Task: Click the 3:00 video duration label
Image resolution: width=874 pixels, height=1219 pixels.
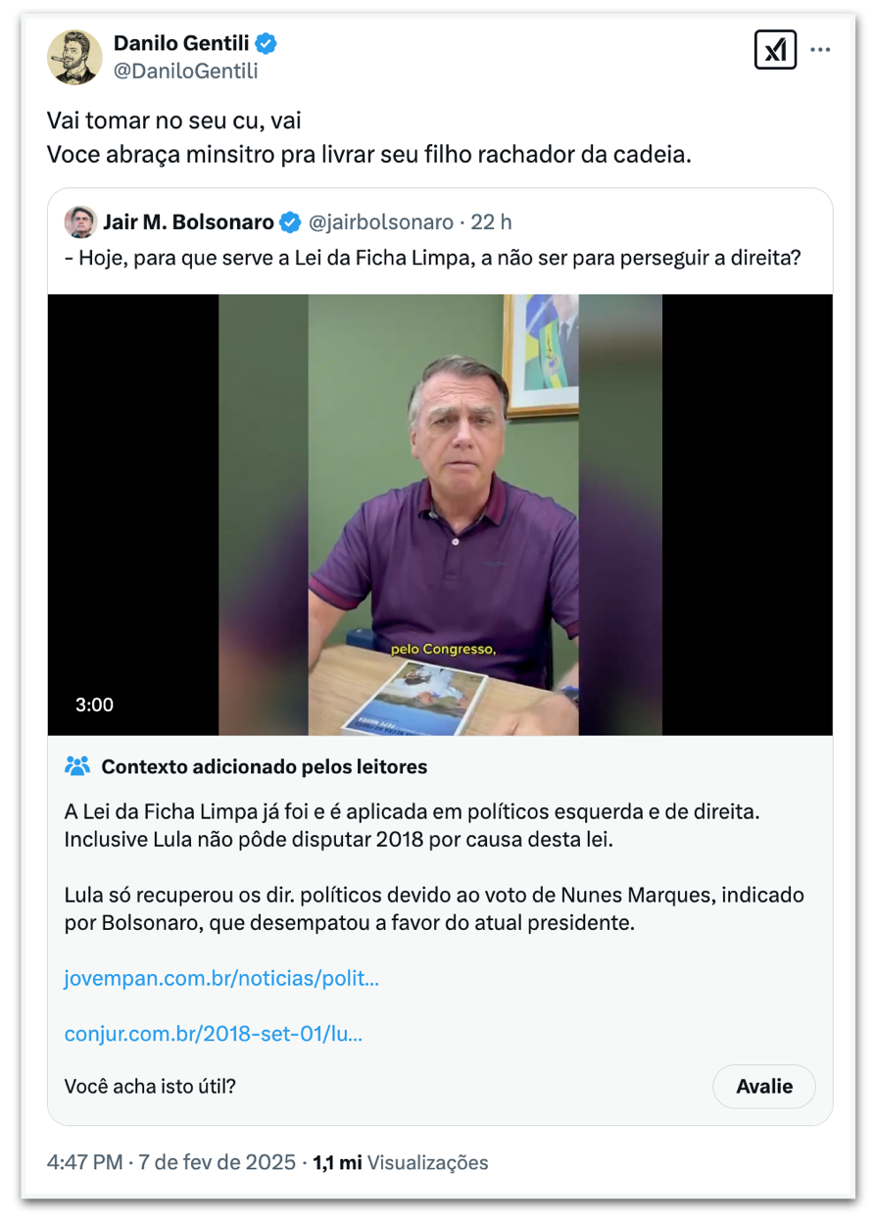Action: coord(95,705)
